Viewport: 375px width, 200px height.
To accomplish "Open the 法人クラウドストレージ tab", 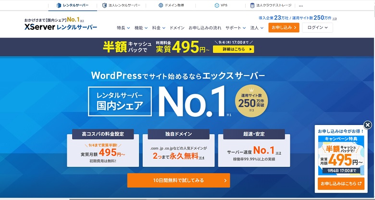I will (x=271, y=5).
